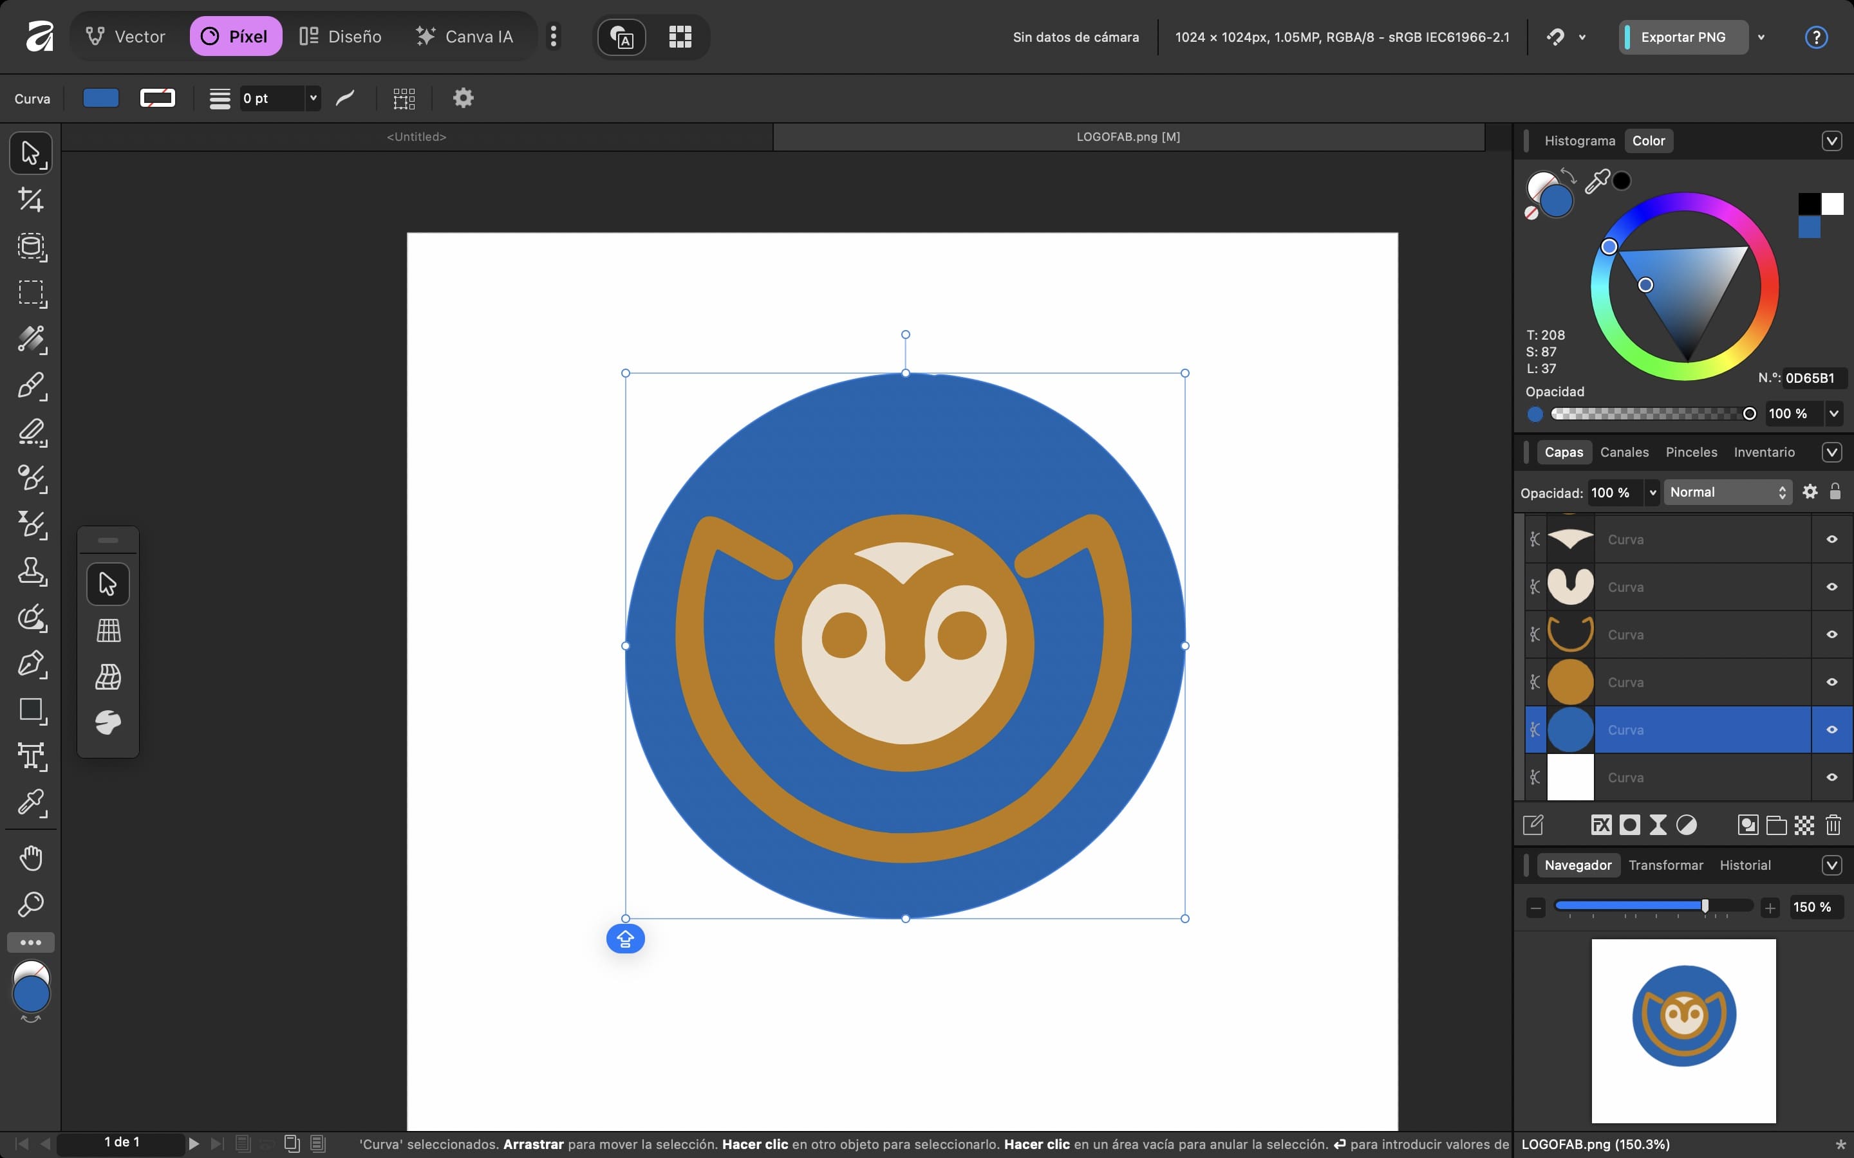Image resolution: width=1854 pixels, height=1158 pixels.
Task: Open the stroke width 0 pt dropdown
Action: [313, 98]
